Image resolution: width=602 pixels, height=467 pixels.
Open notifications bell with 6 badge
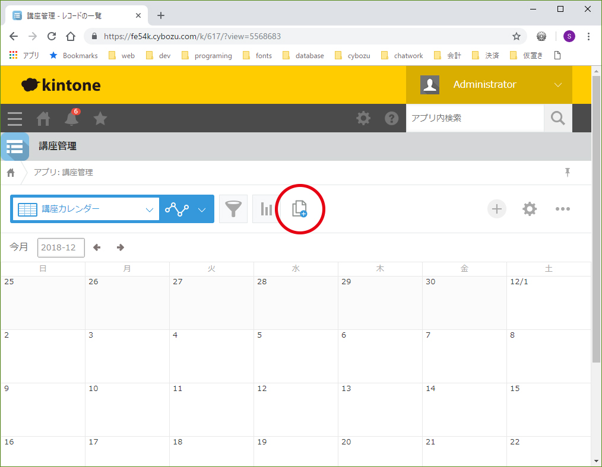[x=72, y=117]
